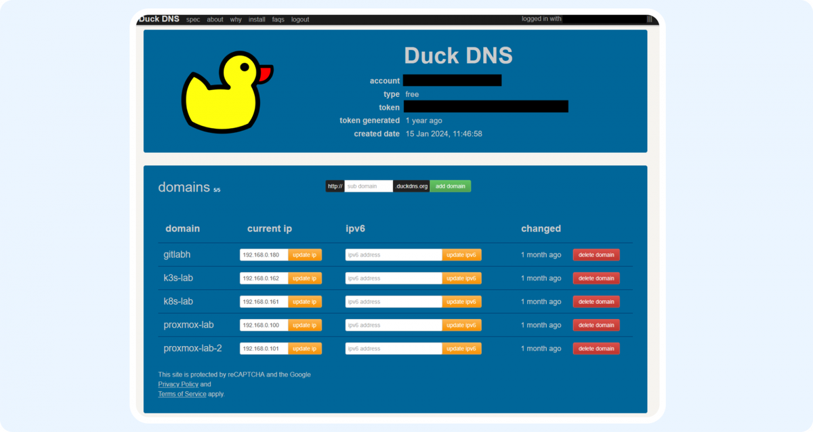Delete the proxmox-lab domain

[x=596, y=325]
